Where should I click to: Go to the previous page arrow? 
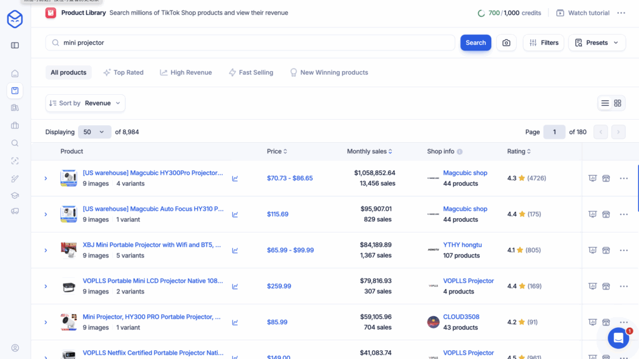click(601, 132)
